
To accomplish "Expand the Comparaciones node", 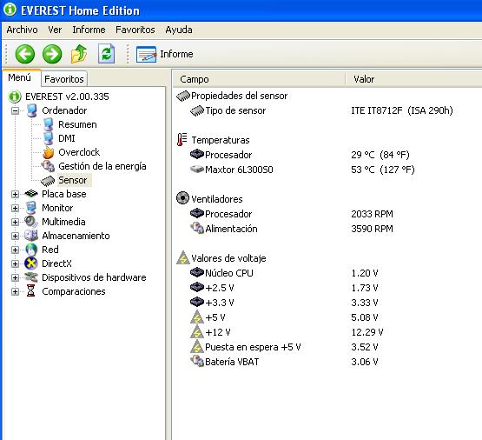I will tap(15, 291).
